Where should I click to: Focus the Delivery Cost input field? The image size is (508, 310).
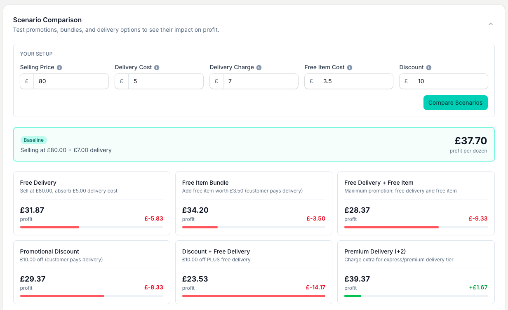tap(166, 81)
